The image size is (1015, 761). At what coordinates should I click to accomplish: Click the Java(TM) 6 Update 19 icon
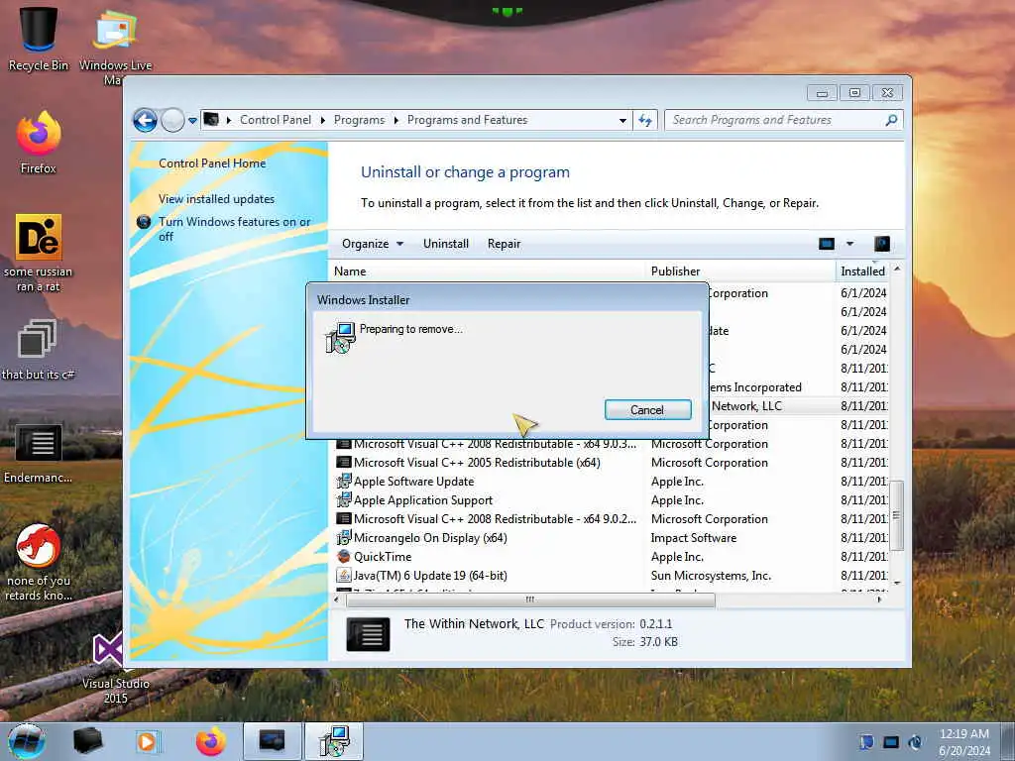pyautogui.click(x=344, y=576)
